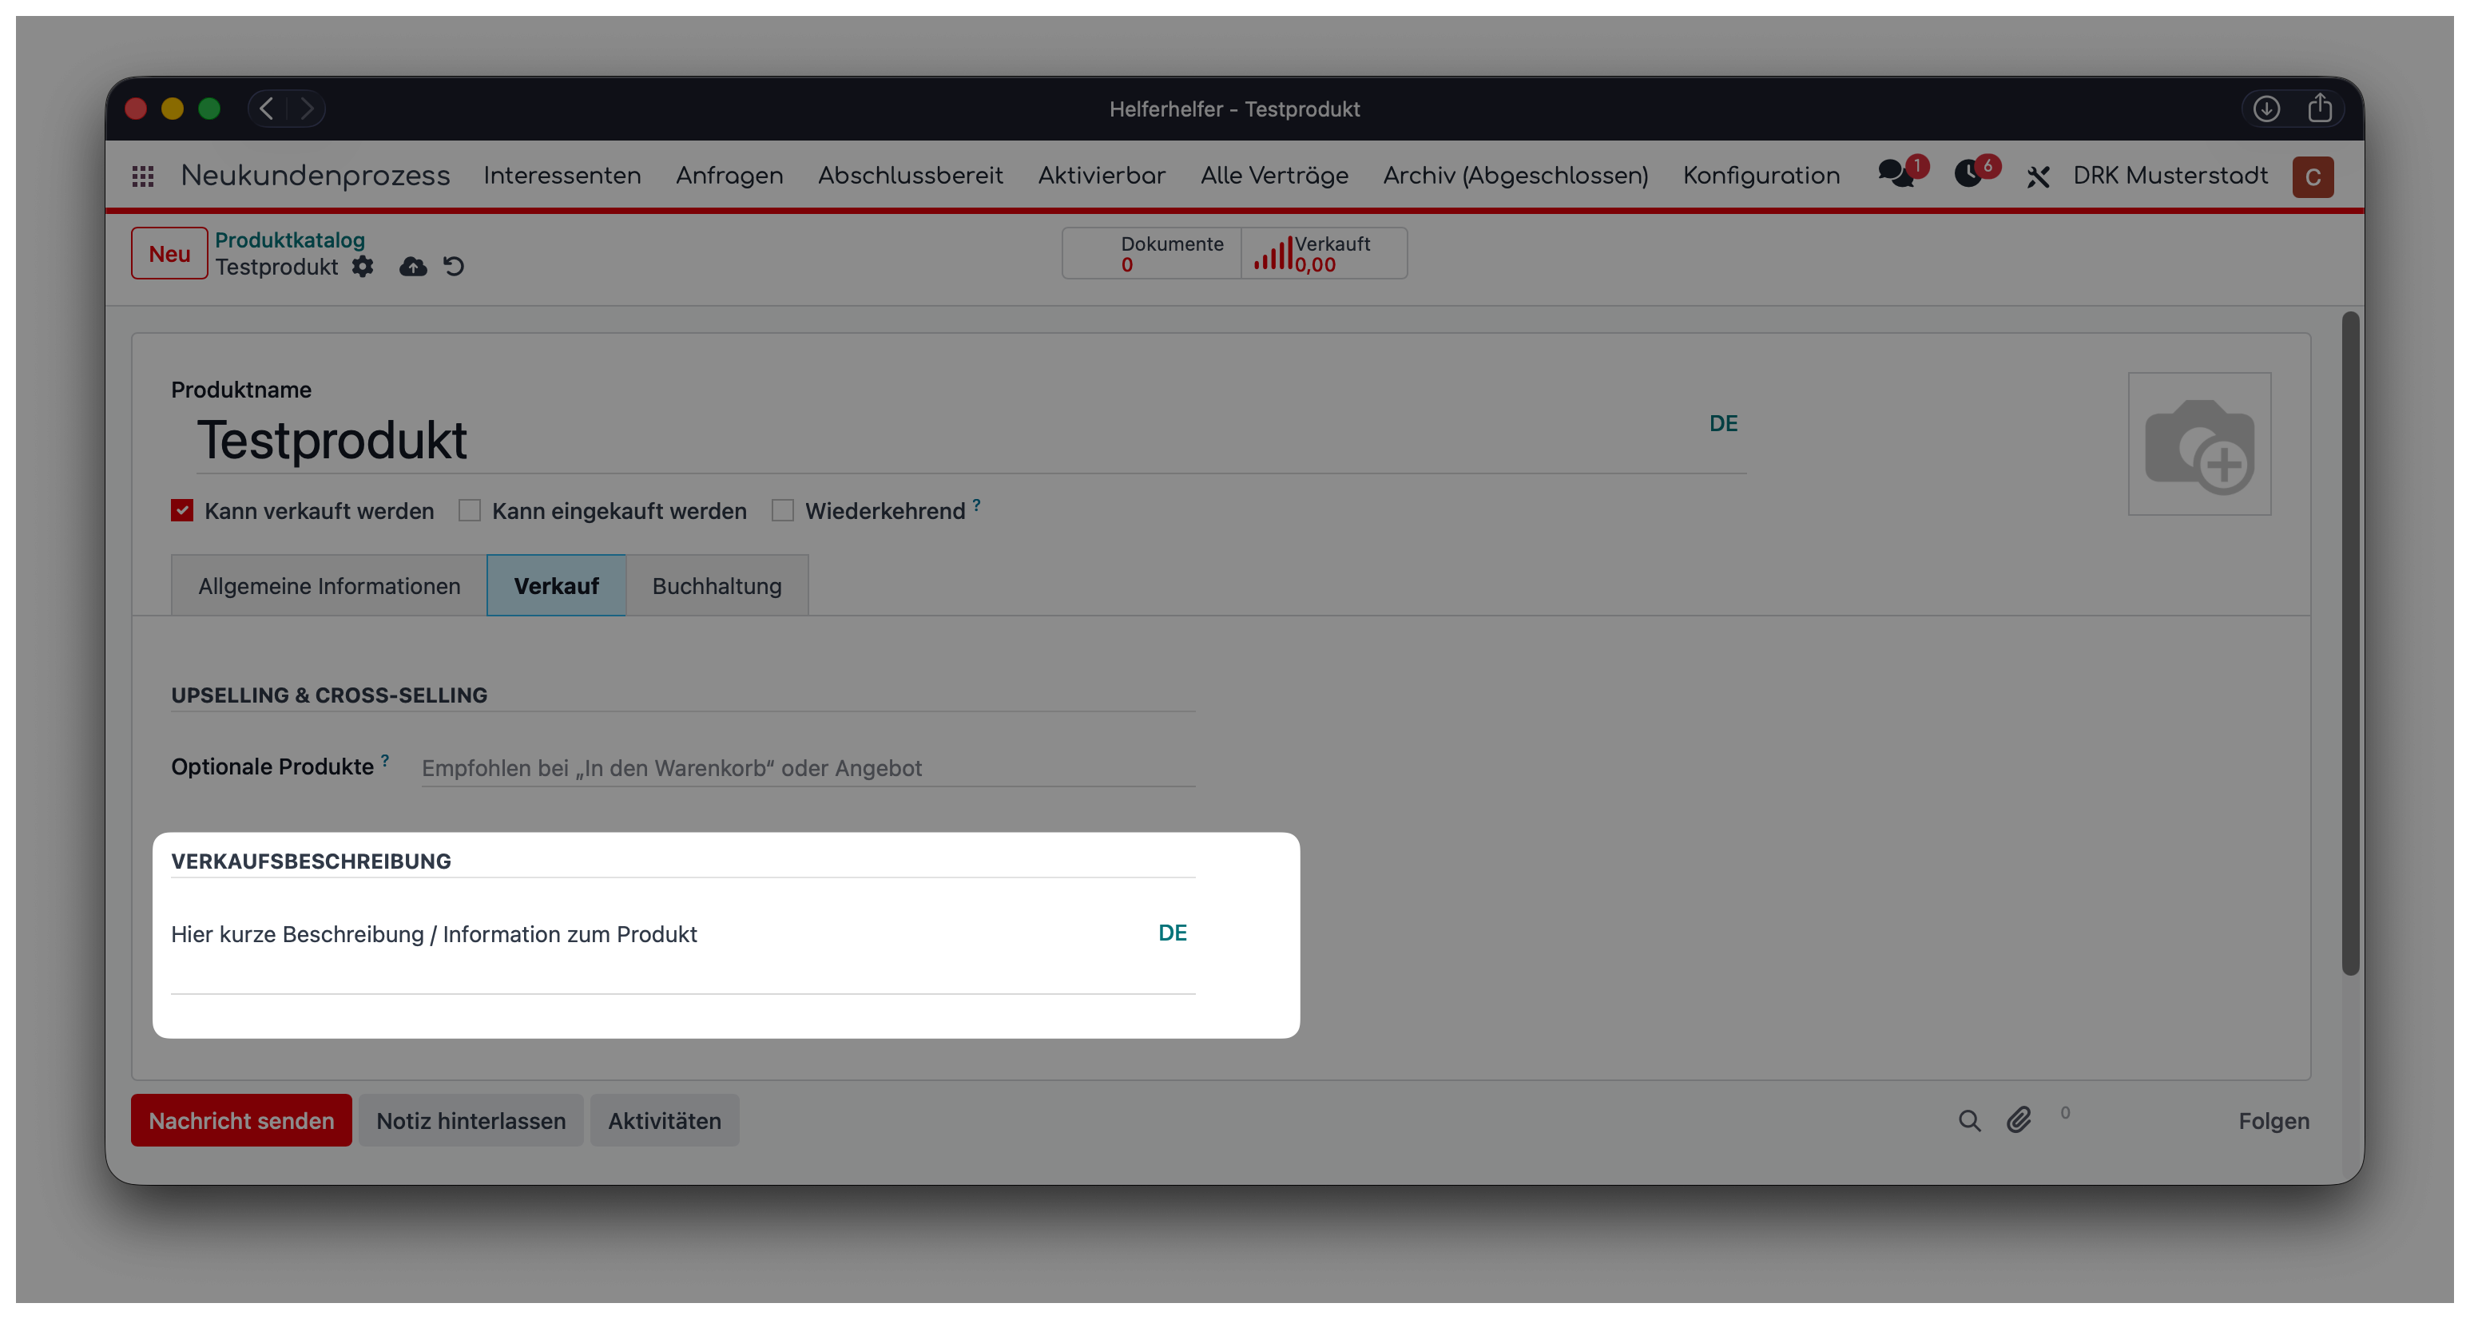This screenshot has width=2470, height=1319.
Task: Open the Dokumente stat button
Action: pos(1152,253)
